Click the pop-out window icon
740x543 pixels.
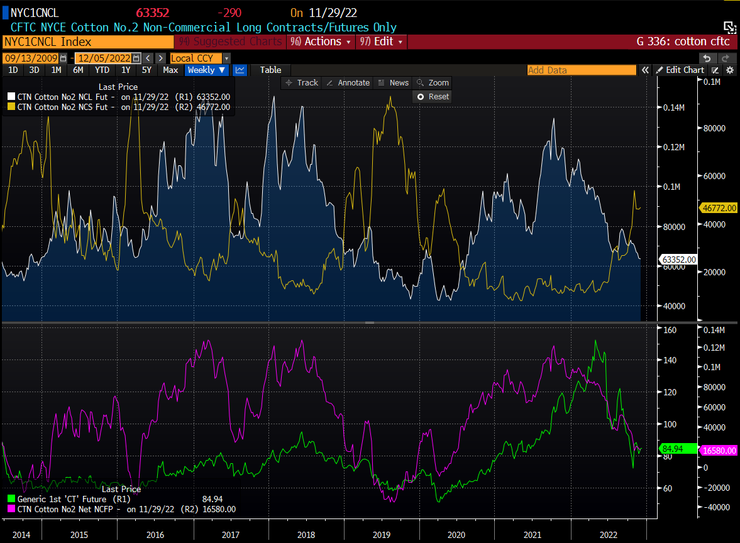[x=729, y=27]
